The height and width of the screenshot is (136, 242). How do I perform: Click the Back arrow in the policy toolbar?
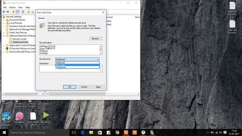point(4,12)
